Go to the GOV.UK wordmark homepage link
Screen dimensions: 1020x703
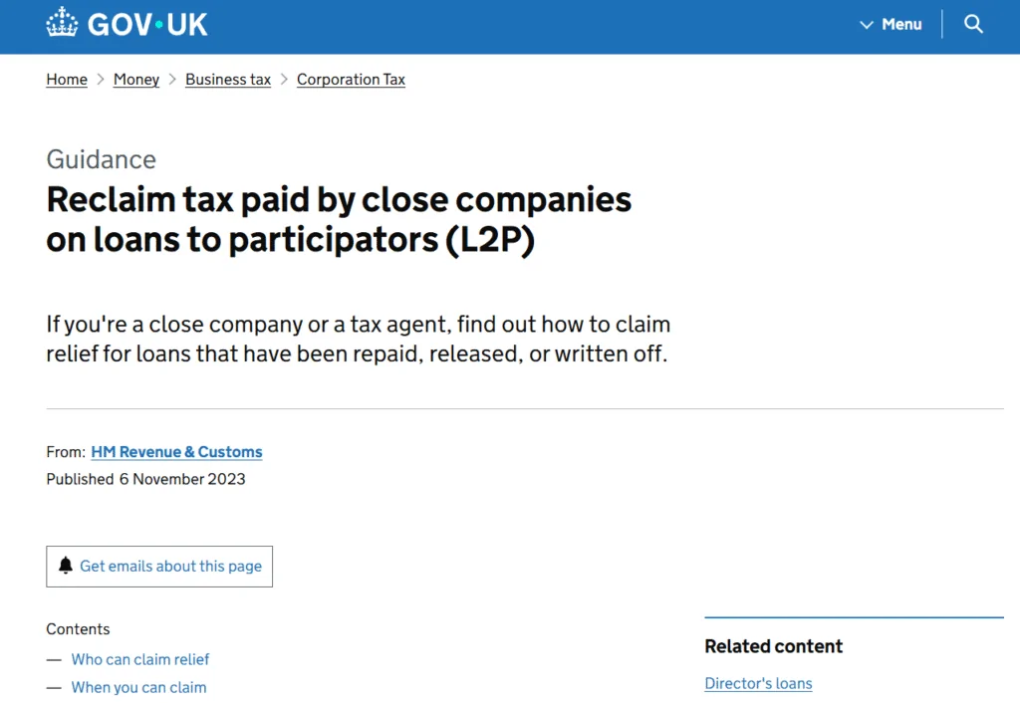tap(147, 24)
